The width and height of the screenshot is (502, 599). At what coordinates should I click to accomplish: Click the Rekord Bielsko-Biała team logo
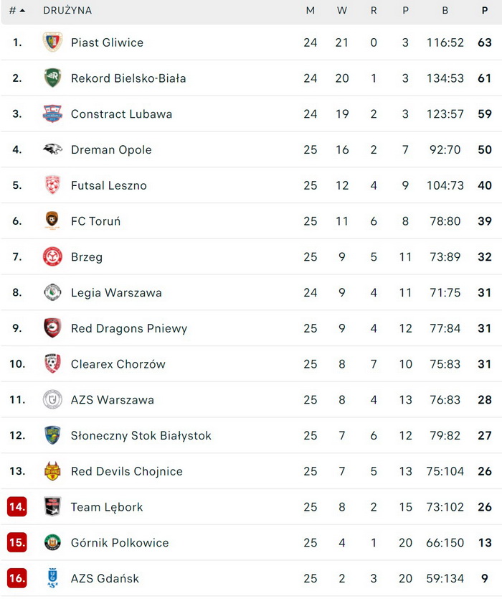coord(52,78)
